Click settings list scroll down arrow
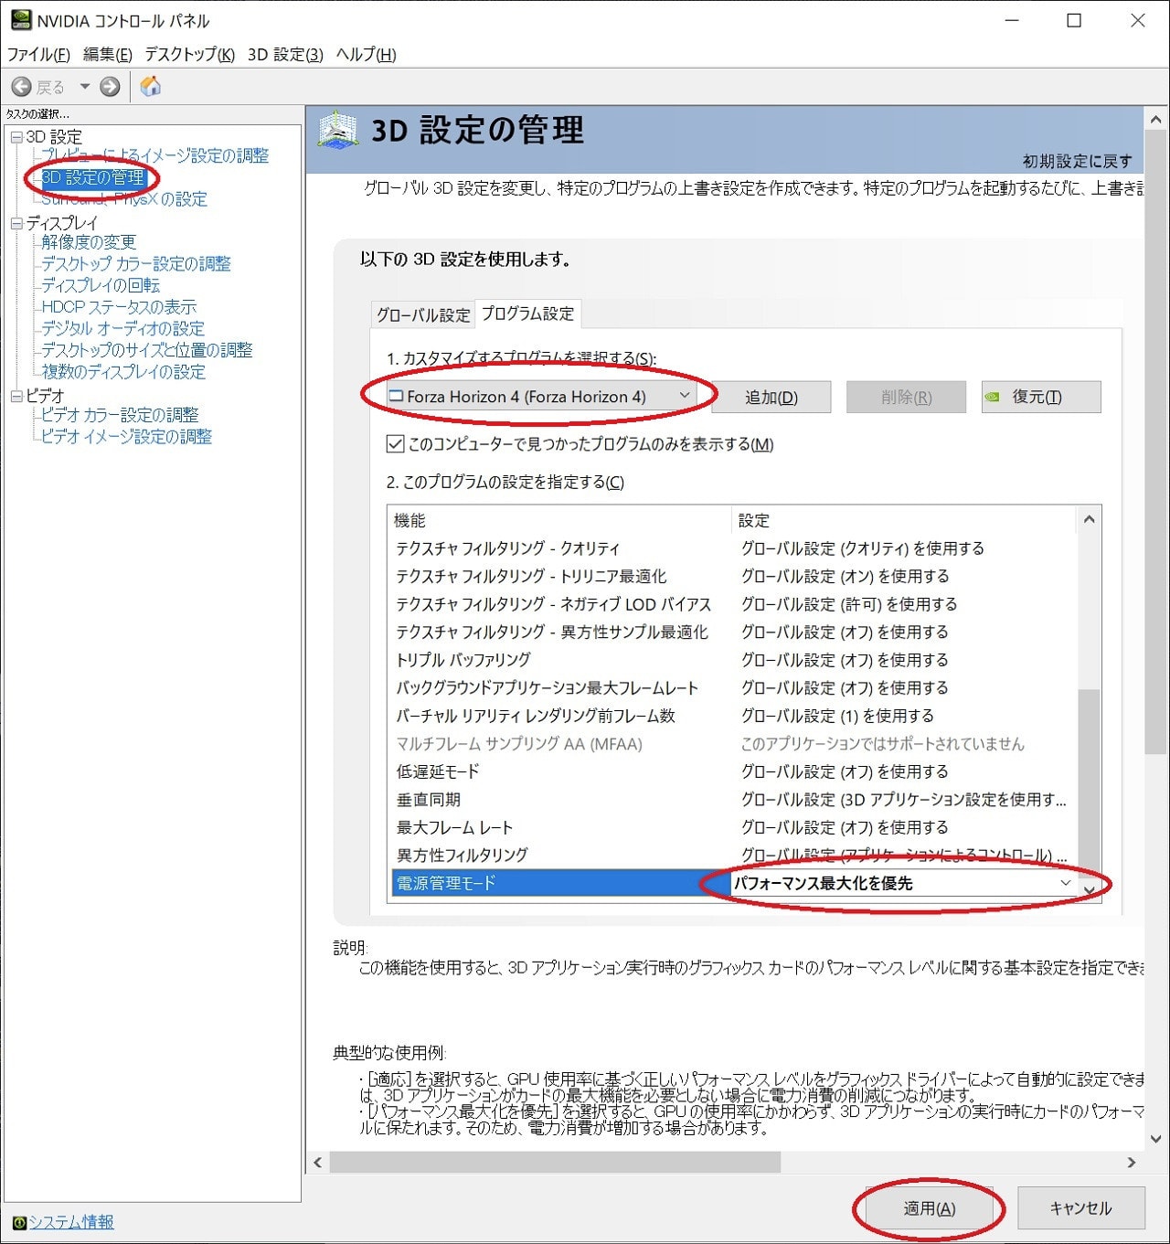The width and height of the screenshot is (1170, 1244). pos(1089,889)
